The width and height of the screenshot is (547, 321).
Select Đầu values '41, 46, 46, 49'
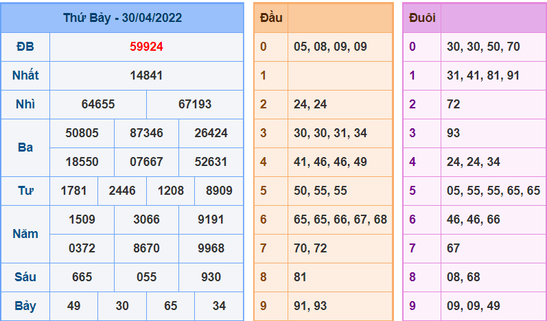coord(330,162)
